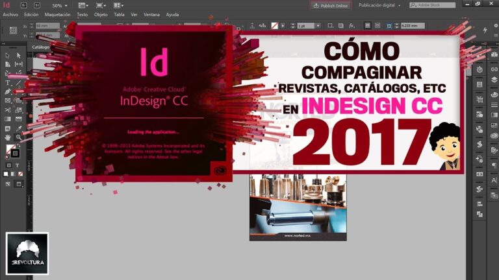Select the Note tool
499x280 pixels.
pyautogui.click(x=8, y=128)
